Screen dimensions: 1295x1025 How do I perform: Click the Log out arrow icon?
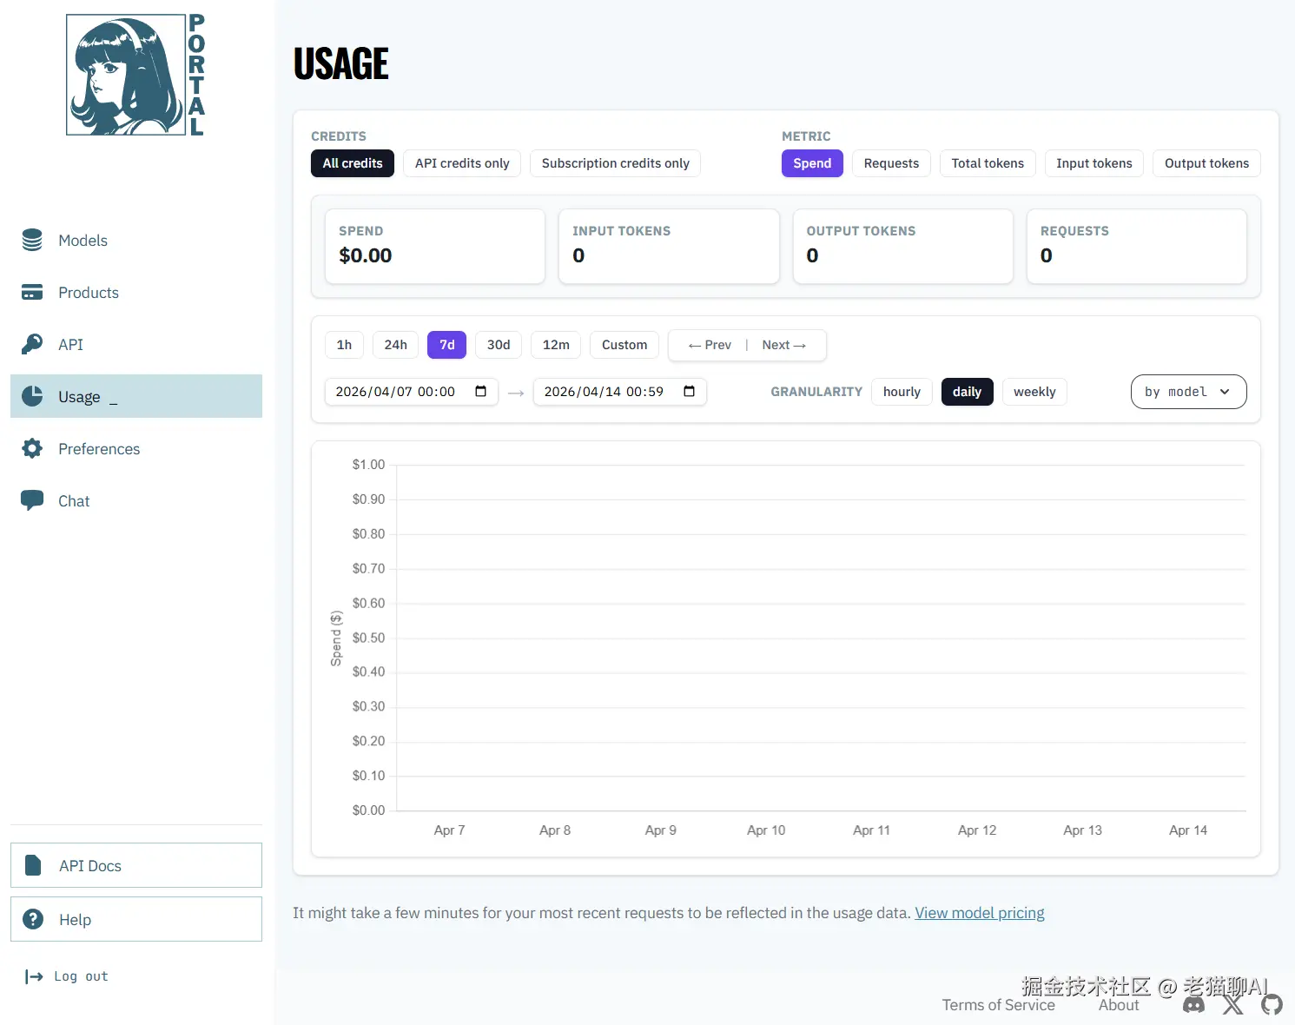coord(34,977)
